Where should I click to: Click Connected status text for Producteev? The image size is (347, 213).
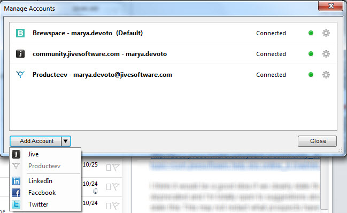[x=271, y=75]
